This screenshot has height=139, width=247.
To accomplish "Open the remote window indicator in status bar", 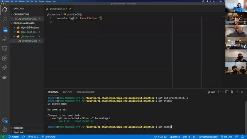I will [x=3, y=137].
